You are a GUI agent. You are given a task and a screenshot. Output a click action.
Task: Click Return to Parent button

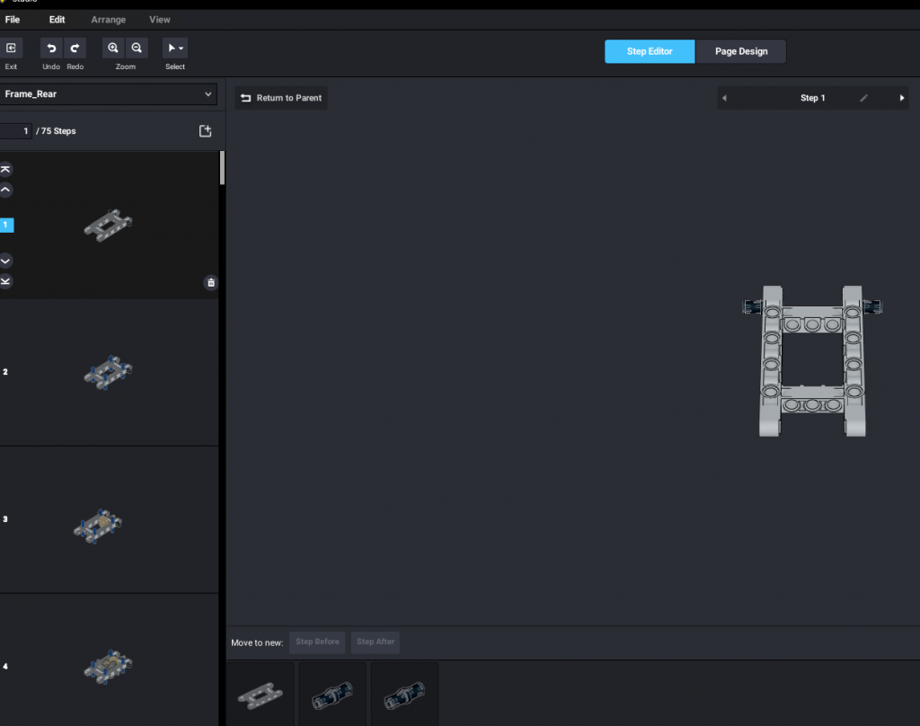pos(281,98)
